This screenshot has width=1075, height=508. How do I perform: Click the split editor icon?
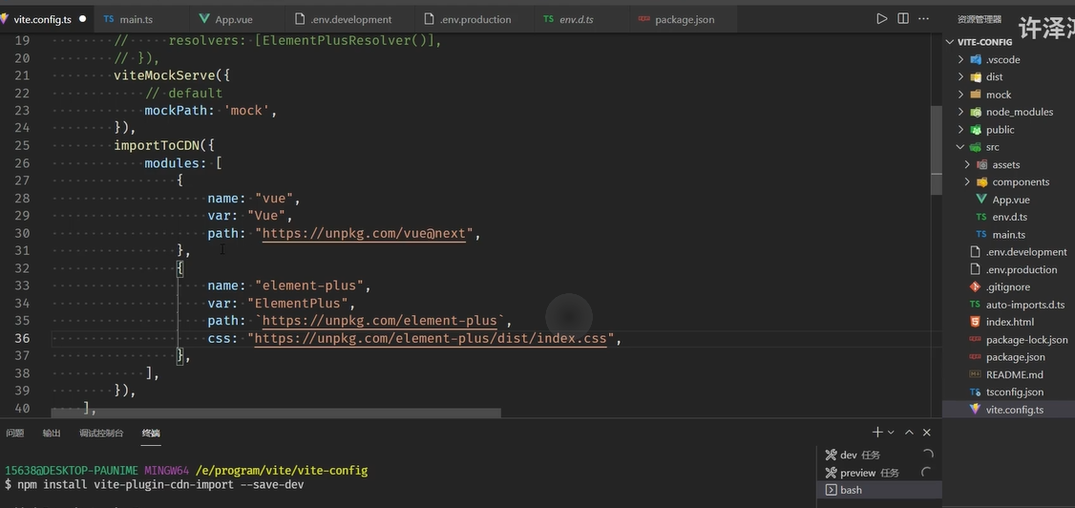(903, 19)
